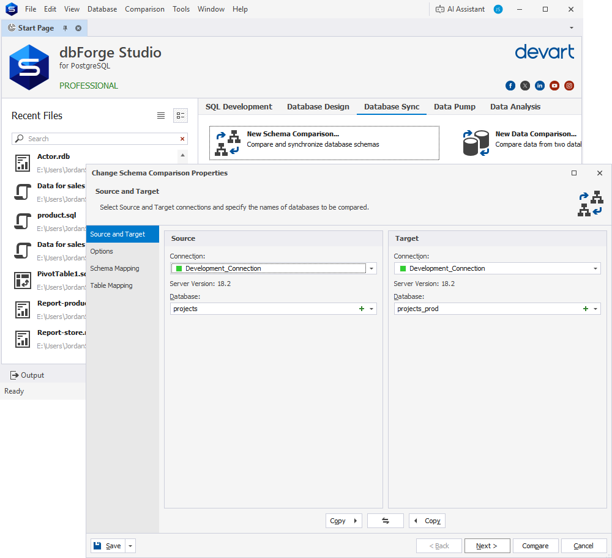Switch to Database Design tab
The image size is (612, 558).
point(318,107)
